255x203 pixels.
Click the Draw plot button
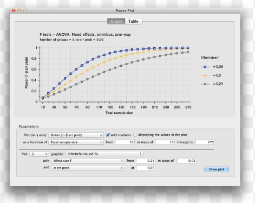point(217,169)
